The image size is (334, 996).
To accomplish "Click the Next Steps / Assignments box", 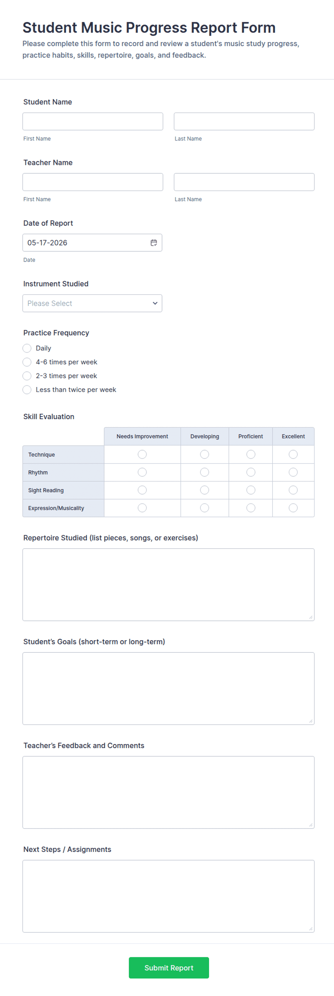I will pyautogui.click(x=168, y=896).
